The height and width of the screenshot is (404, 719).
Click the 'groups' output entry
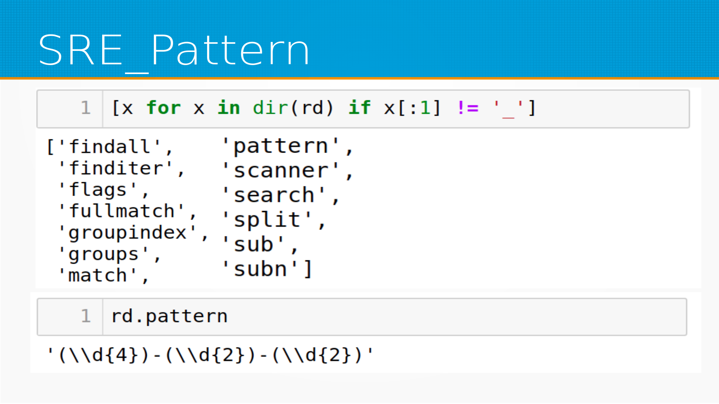click(104, 254)
